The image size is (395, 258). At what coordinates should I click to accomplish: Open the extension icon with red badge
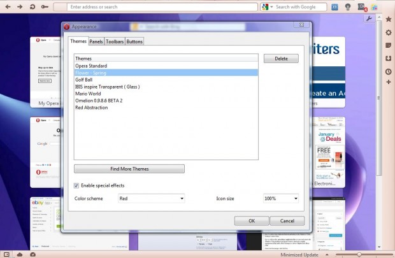coord(362,7)
